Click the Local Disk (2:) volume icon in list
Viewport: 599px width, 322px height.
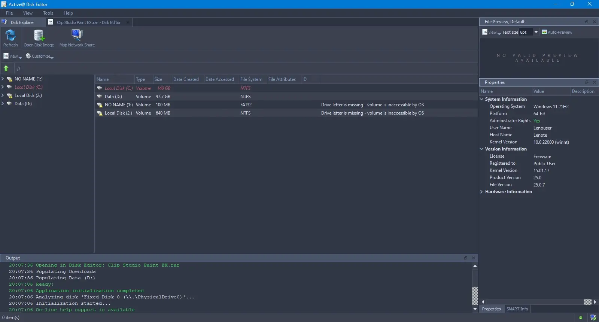[100, 113]
